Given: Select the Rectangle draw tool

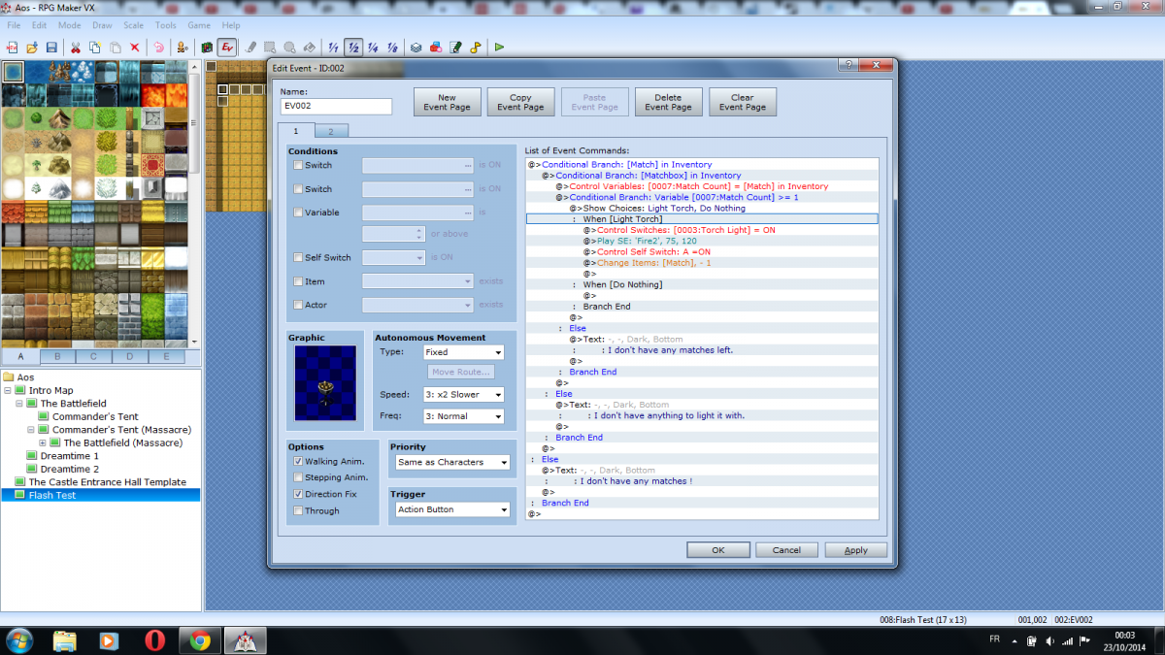Looking at the screenshot, I should coord(270,47).
